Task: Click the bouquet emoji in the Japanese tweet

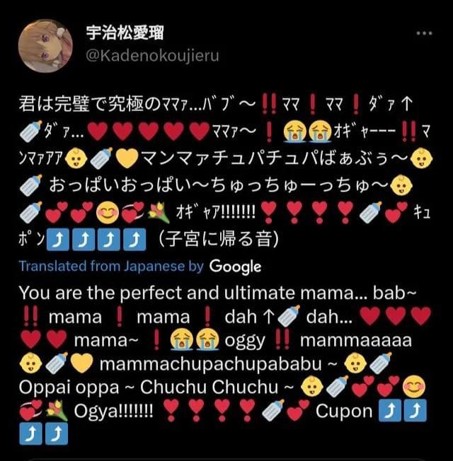Action: tap(159, 213)
